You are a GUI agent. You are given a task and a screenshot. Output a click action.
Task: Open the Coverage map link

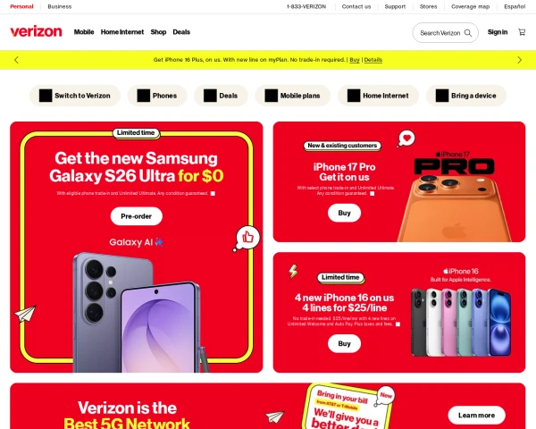pos(470,6)
